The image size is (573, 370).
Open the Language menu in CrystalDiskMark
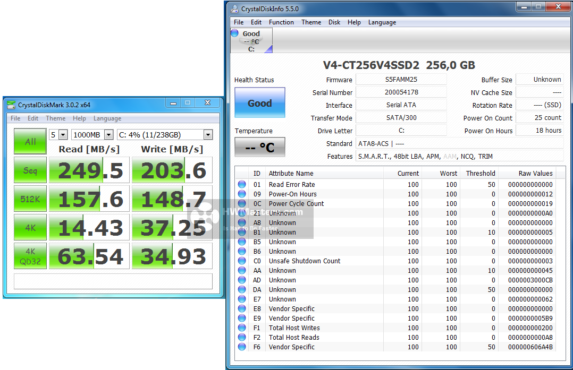pos(107,118)
